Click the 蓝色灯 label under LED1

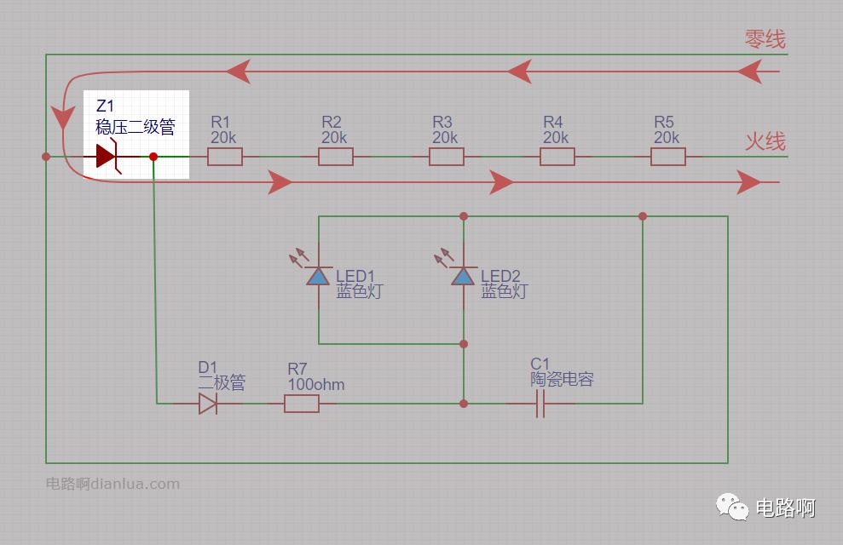coord(359,291)
